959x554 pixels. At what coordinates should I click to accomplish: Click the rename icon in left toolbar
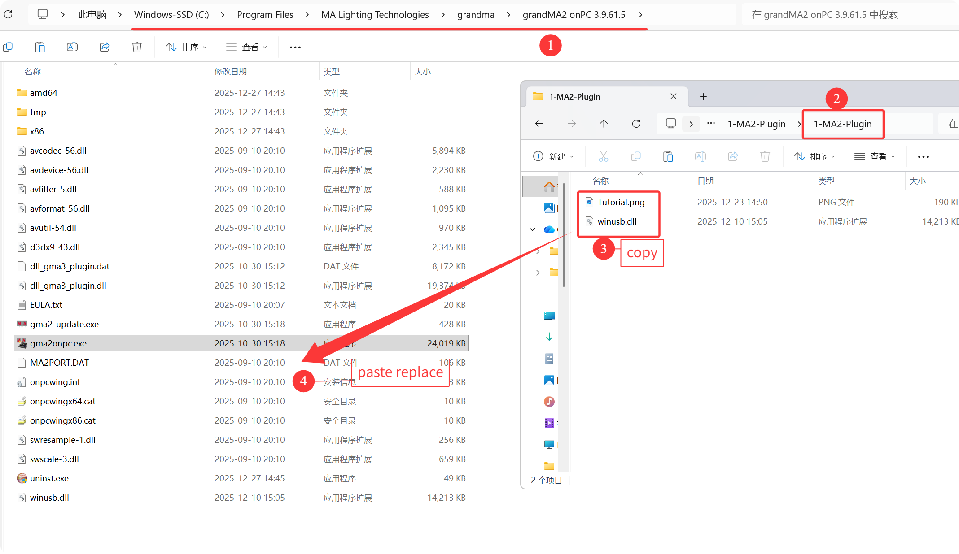[x=72, y=47]
